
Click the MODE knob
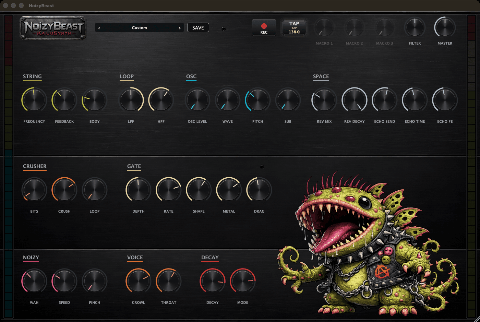point(243,281)
